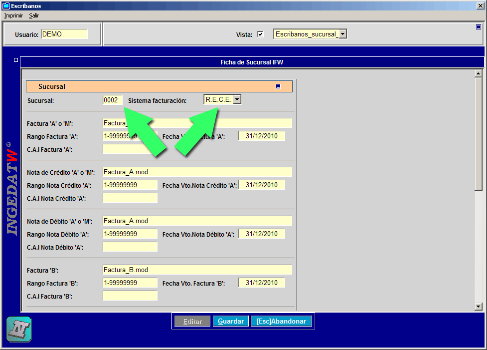Click the Escribanos window title icon
The width and height of the screenshot is (487, 350).
[x=6, y=6]
